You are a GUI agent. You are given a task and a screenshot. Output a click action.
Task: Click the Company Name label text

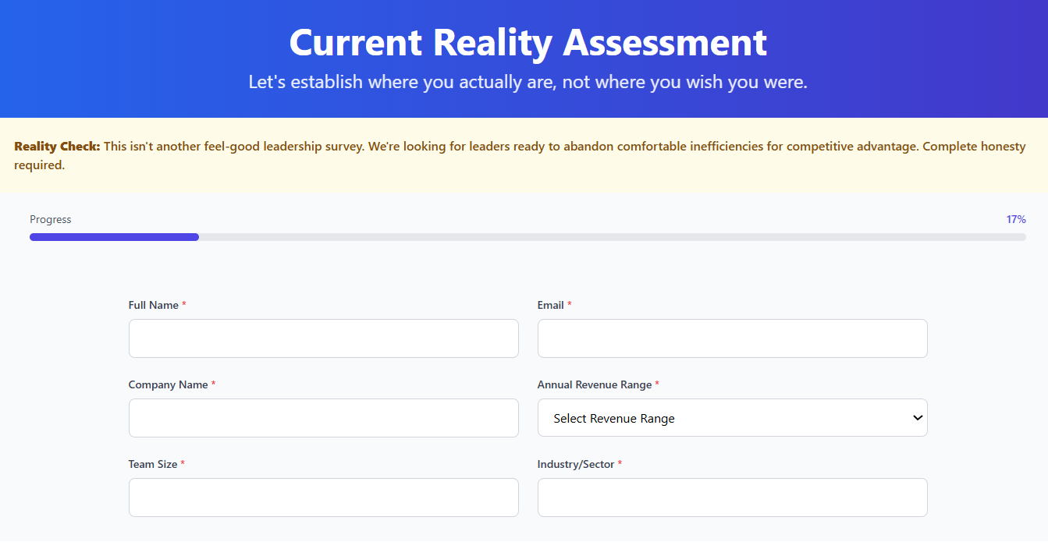coord(168,384)
